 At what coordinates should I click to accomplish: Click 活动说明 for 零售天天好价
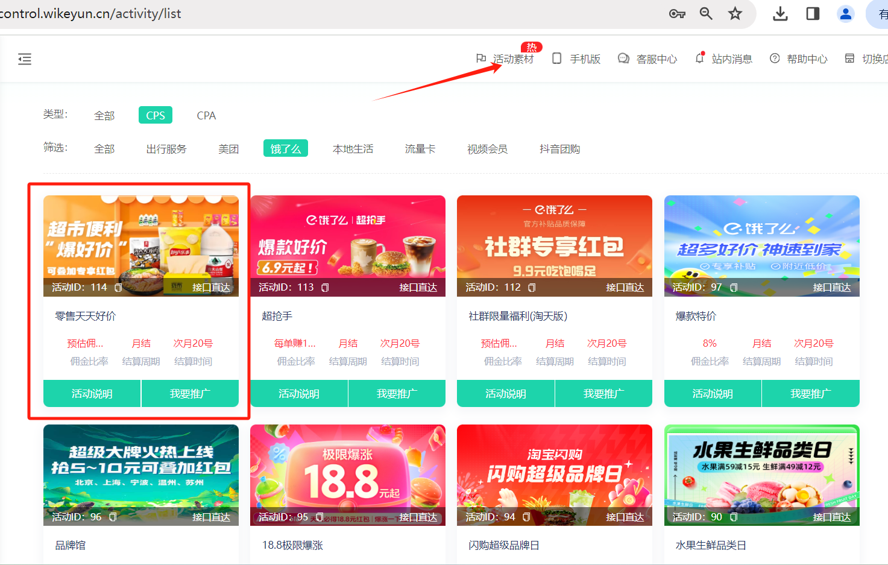(x=92, y=394)
